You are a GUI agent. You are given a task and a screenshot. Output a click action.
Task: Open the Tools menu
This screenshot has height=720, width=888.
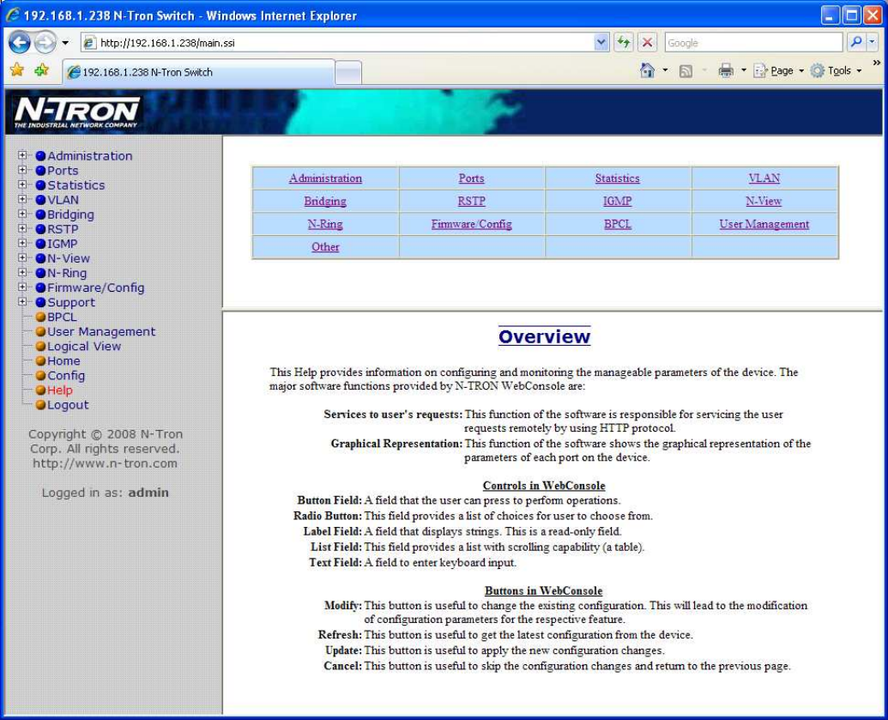pyautogui.click(x=836, y=71)
